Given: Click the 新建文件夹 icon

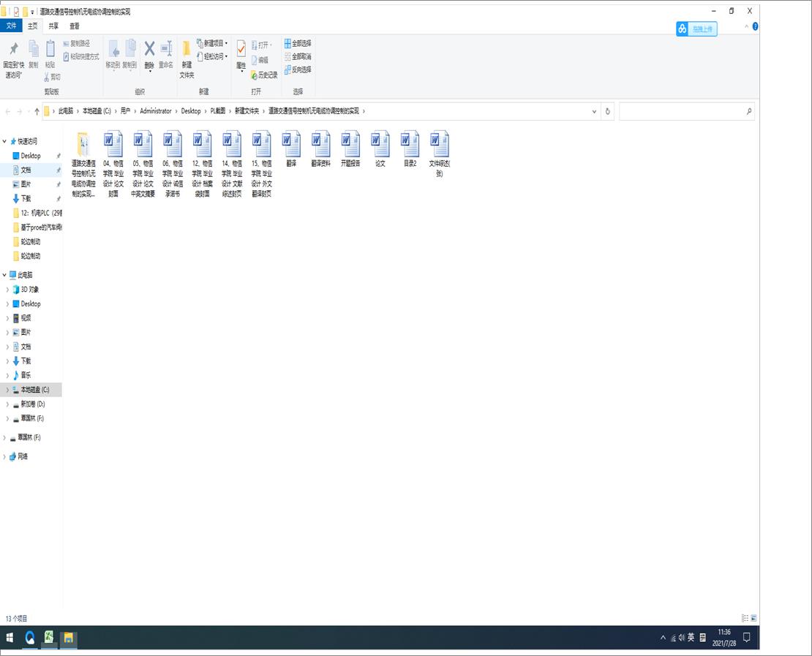Looking at the screenshot, I should pos(187,49).
